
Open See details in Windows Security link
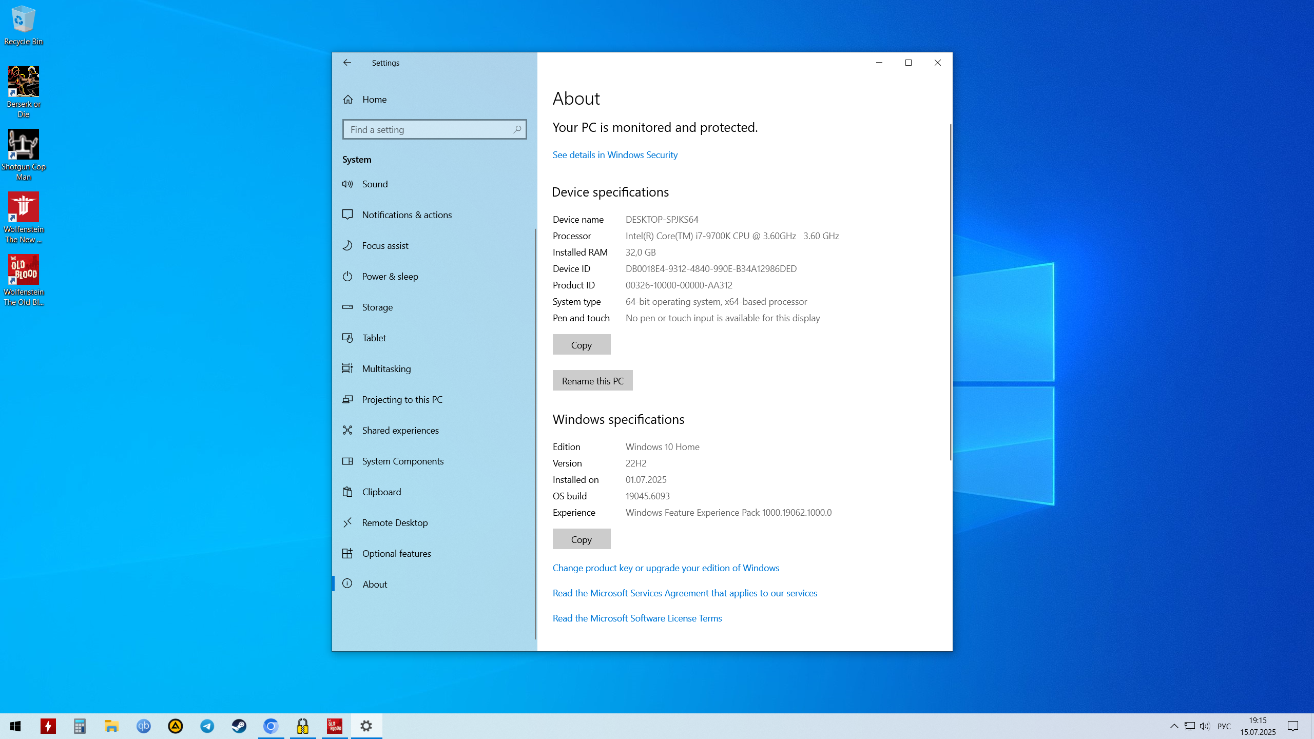click(615, 155)
